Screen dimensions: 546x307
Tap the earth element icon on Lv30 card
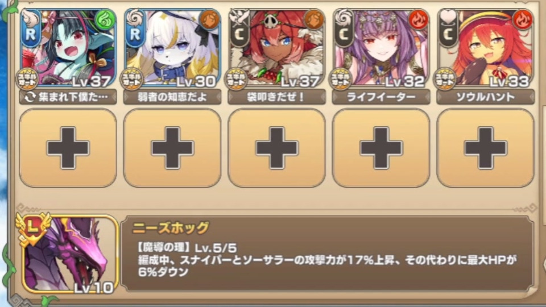[209, 20]
